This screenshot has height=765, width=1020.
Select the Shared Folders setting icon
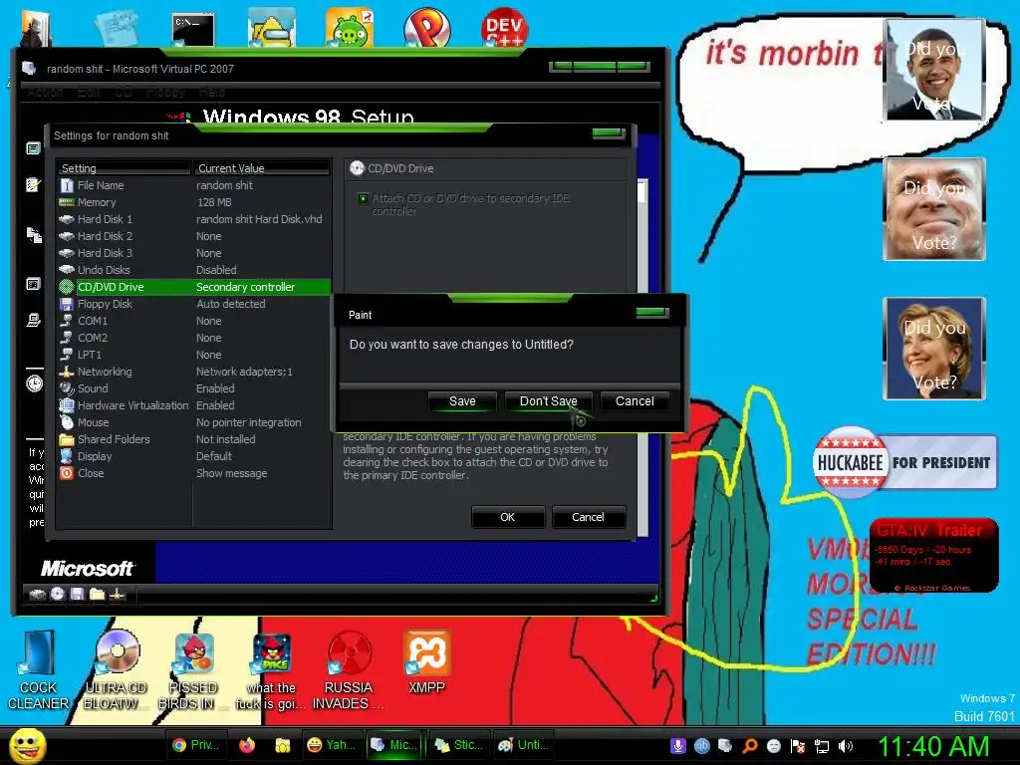tap(67, 439)
